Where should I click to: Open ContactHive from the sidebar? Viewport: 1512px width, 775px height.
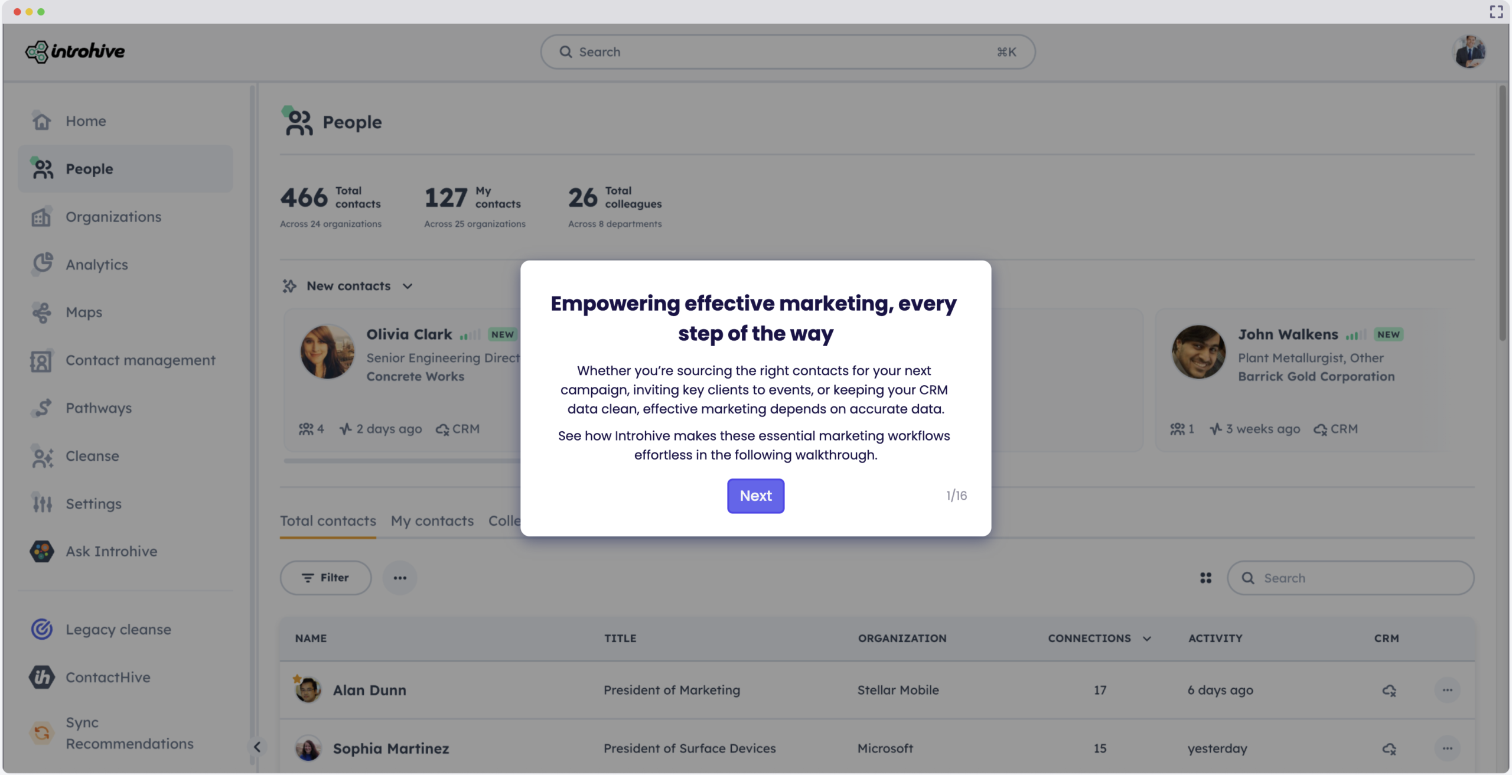pos(107,677)
